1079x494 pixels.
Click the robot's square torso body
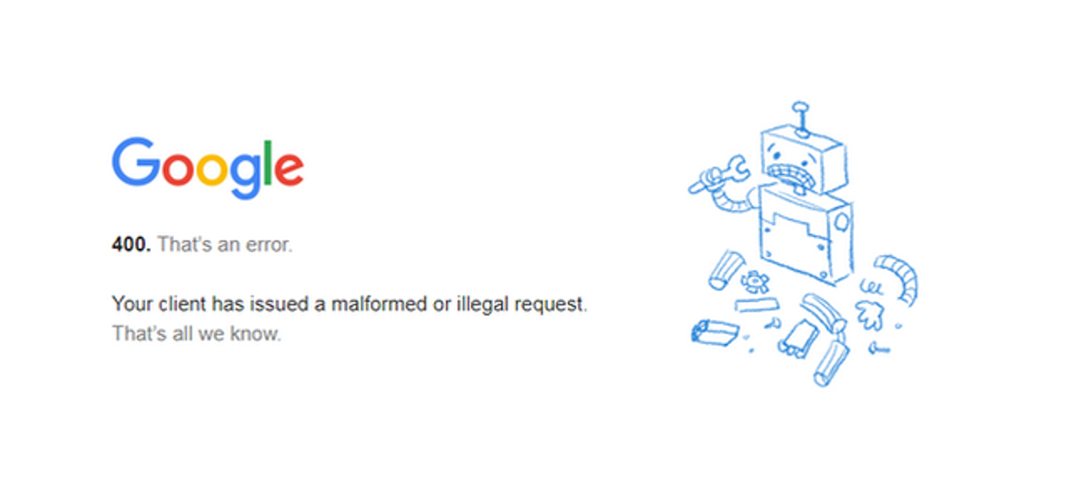coord(805,236)
